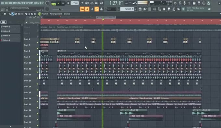Select the playlist Slip tool
Screen dimensions: 221x128
(x=22, y=14)
